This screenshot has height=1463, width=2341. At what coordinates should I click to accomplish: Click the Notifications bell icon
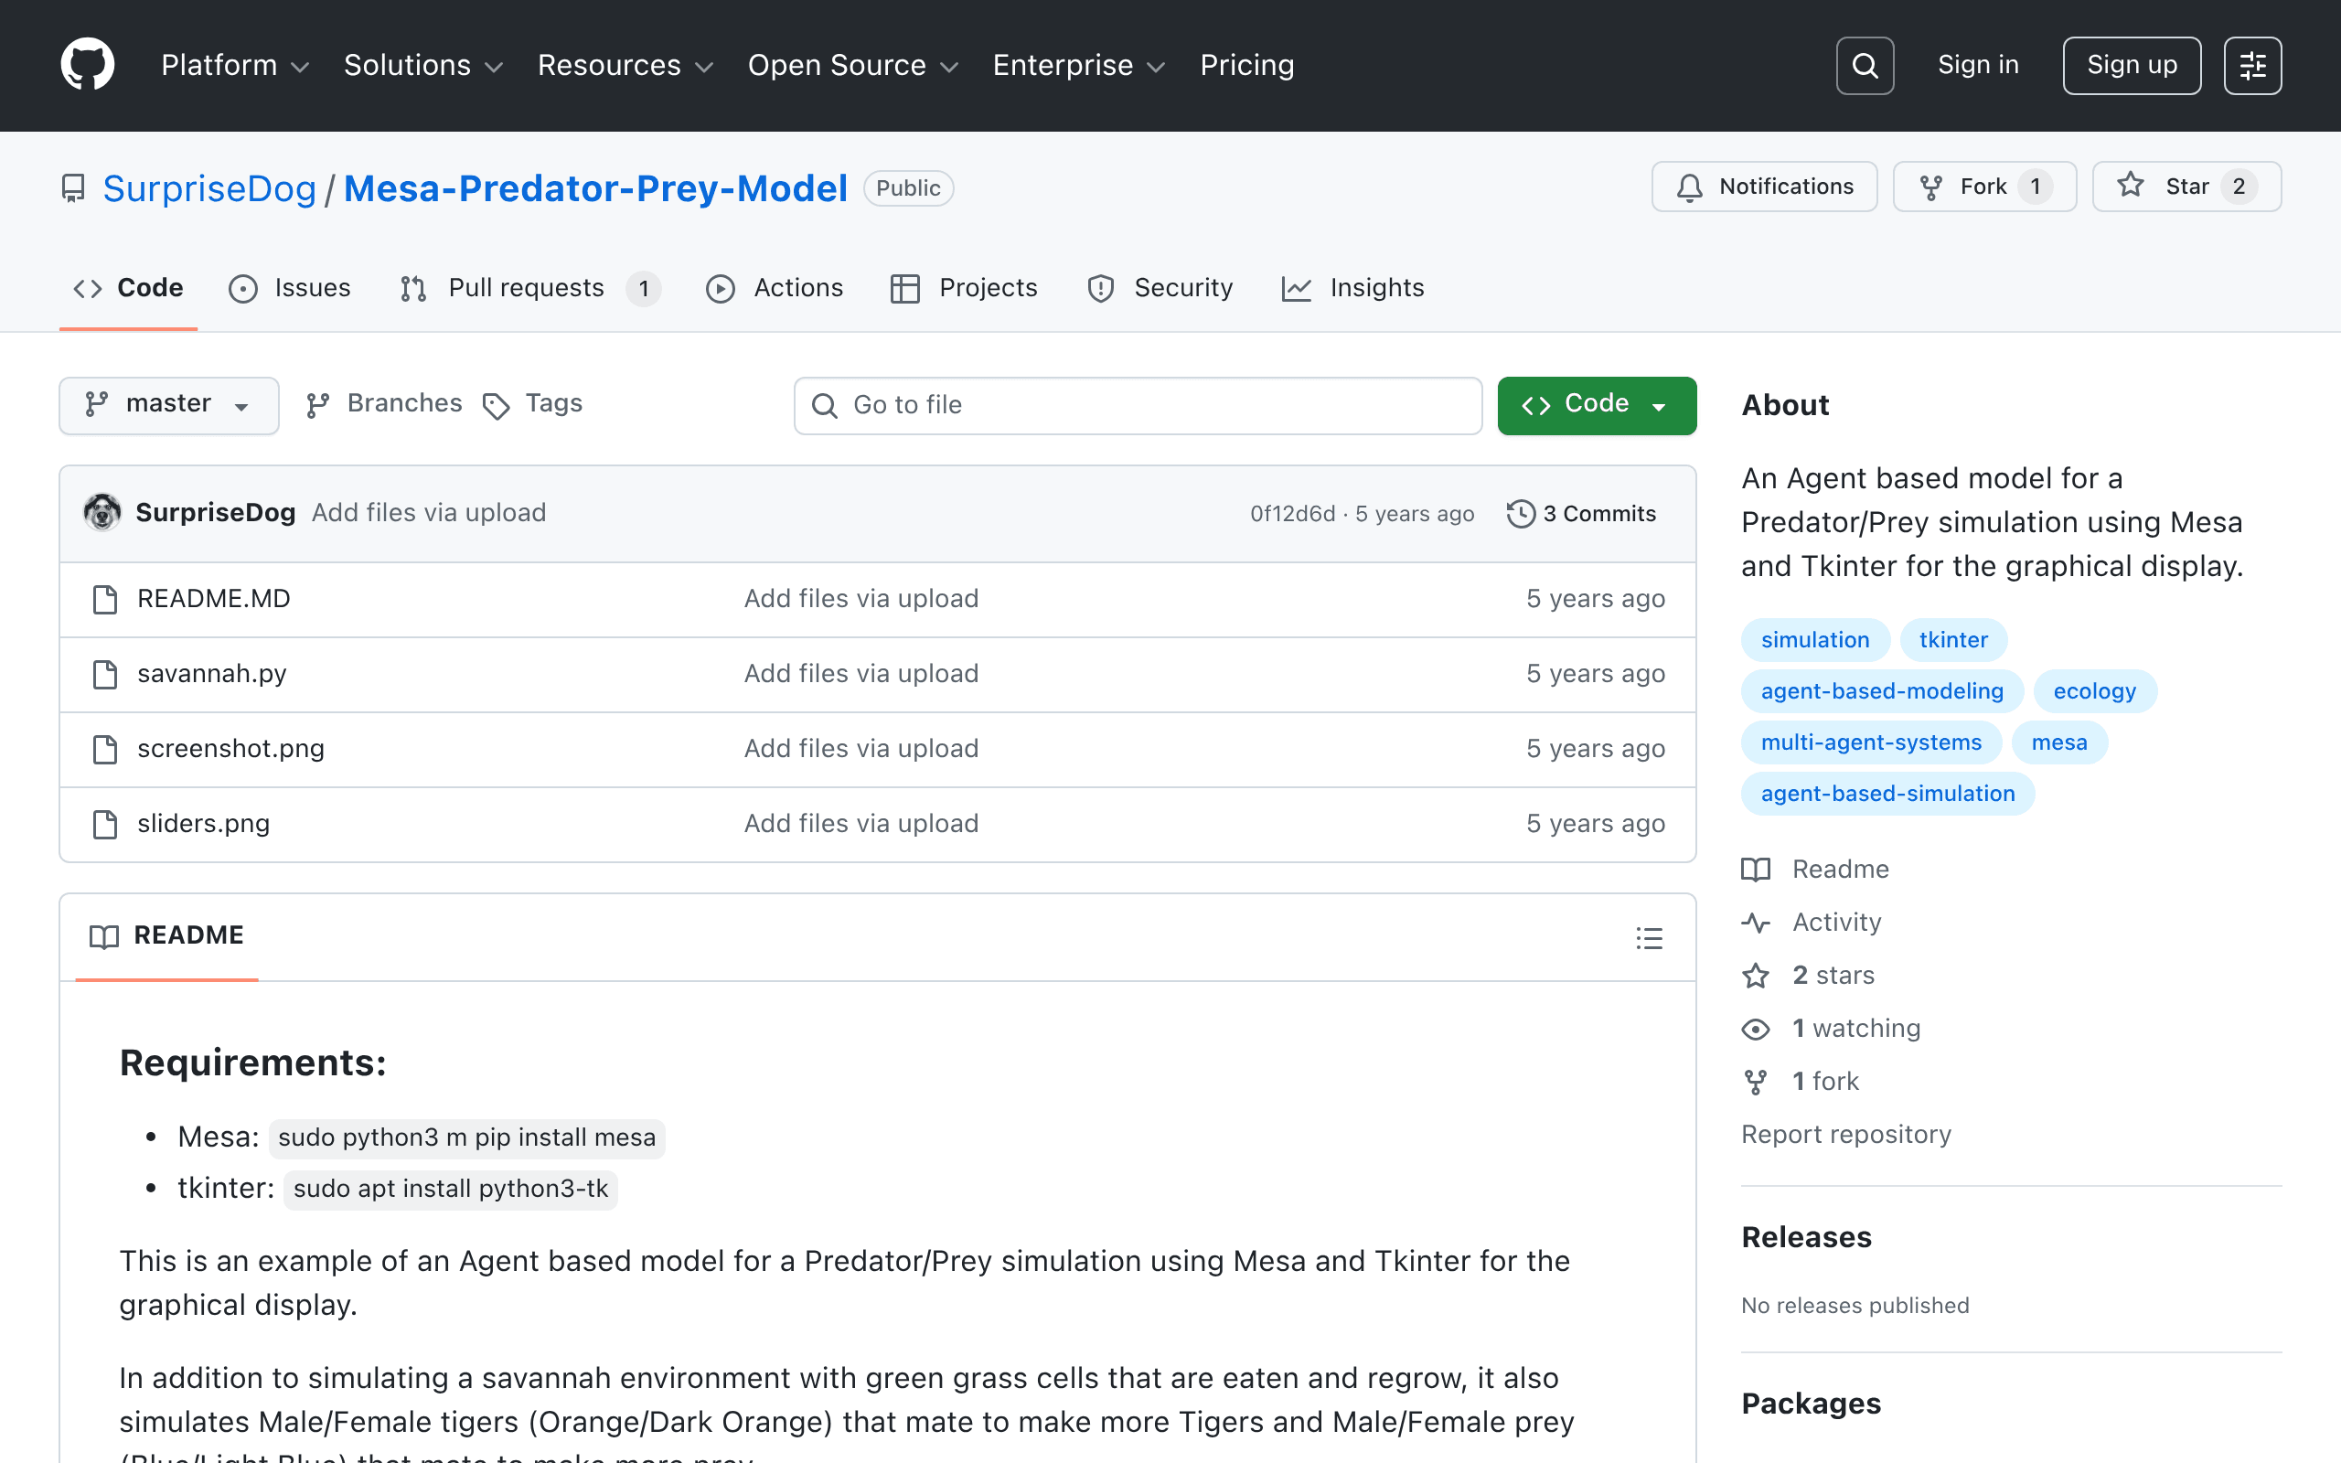[1689, 187]
